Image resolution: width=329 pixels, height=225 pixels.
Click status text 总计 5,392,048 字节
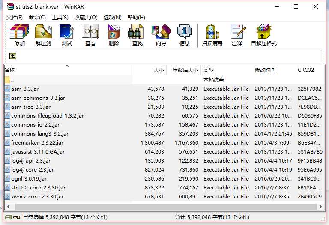coord(212,217)
